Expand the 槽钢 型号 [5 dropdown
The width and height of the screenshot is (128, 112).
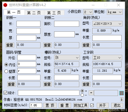coord(67,58)
